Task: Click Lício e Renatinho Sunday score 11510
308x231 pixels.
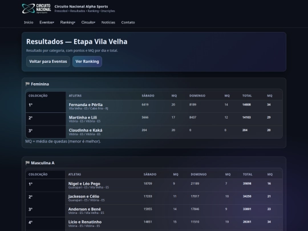Action: [195, 222]
